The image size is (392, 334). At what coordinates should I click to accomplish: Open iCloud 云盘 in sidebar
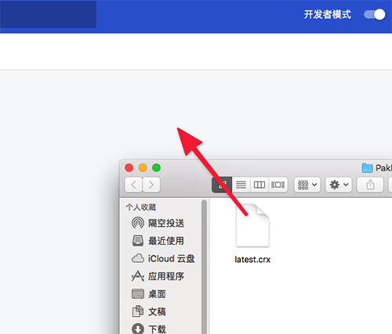[163, 259]
